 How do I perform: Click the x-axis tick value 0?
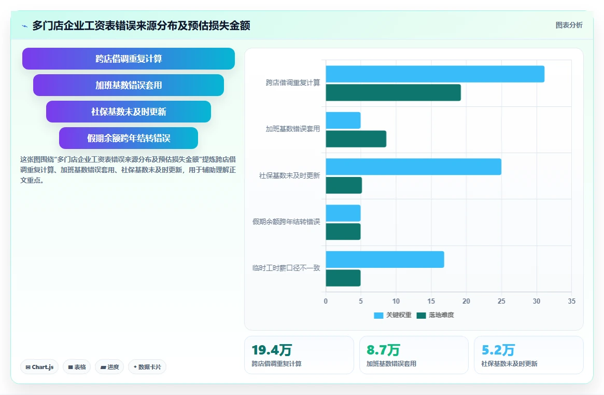(x=326, y=301)
